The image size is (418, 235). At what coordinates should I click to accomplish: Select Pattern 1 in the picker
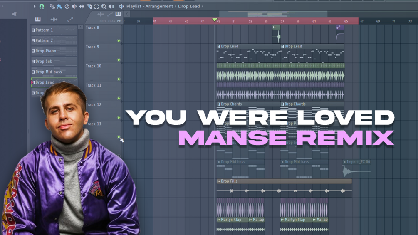point(54,30)
